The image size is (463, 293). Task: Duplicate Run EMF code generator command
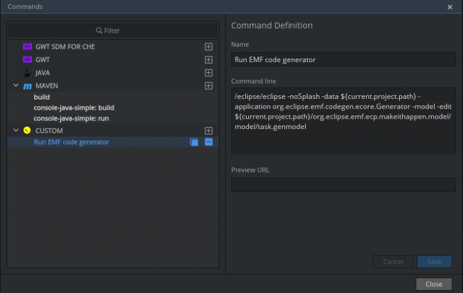(x=194, y=142)
